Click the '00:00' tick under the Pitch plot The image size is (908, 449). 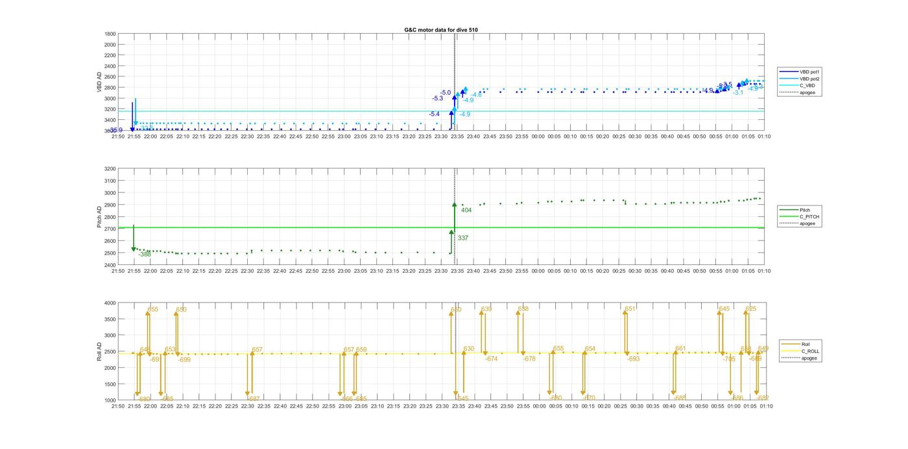tap(538, 271)
